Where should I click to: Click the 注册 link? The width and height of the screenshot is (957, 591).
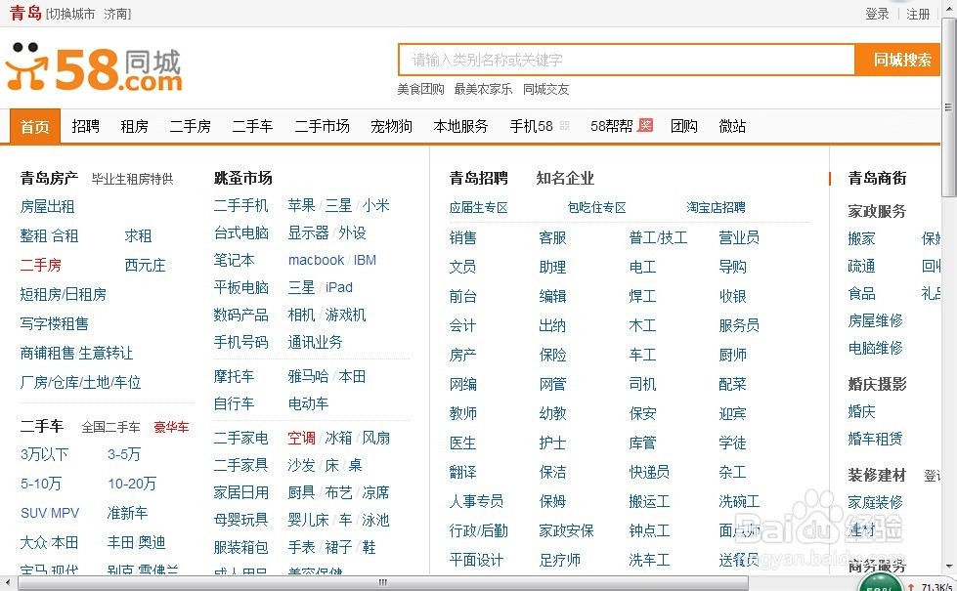point(918,14)
